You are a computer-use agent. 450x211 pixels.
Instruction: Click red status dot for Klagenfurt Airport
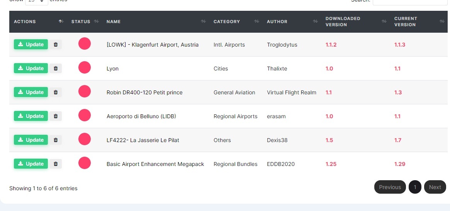(85, 44)
